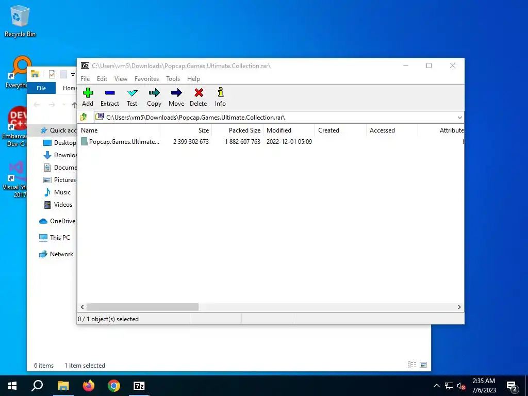Viewport: 528px width, 396px height.
Task: Click the modified date 2022-12-01 05:09
Action: pyautogui.click(x=289, y=142)
